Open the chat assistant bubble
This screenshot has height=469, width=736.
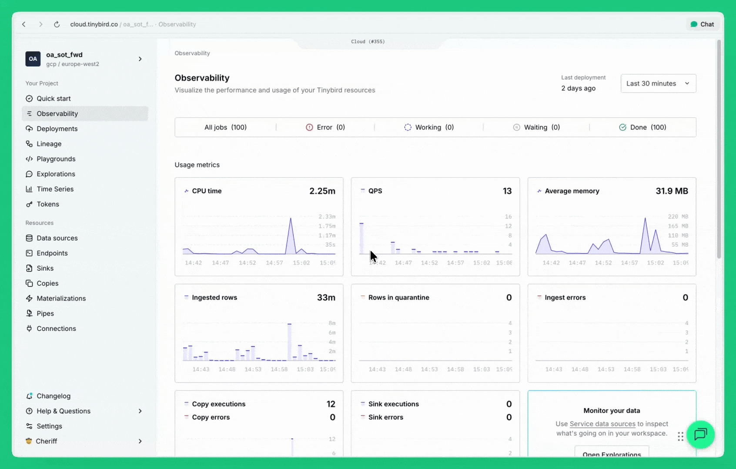click(x=701, y=435)
